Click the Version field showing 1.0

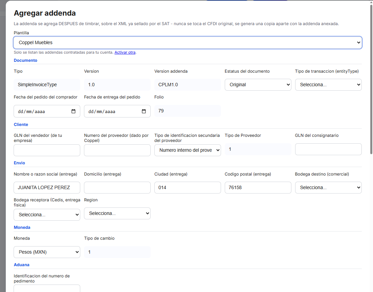click(x=117, y=85)
